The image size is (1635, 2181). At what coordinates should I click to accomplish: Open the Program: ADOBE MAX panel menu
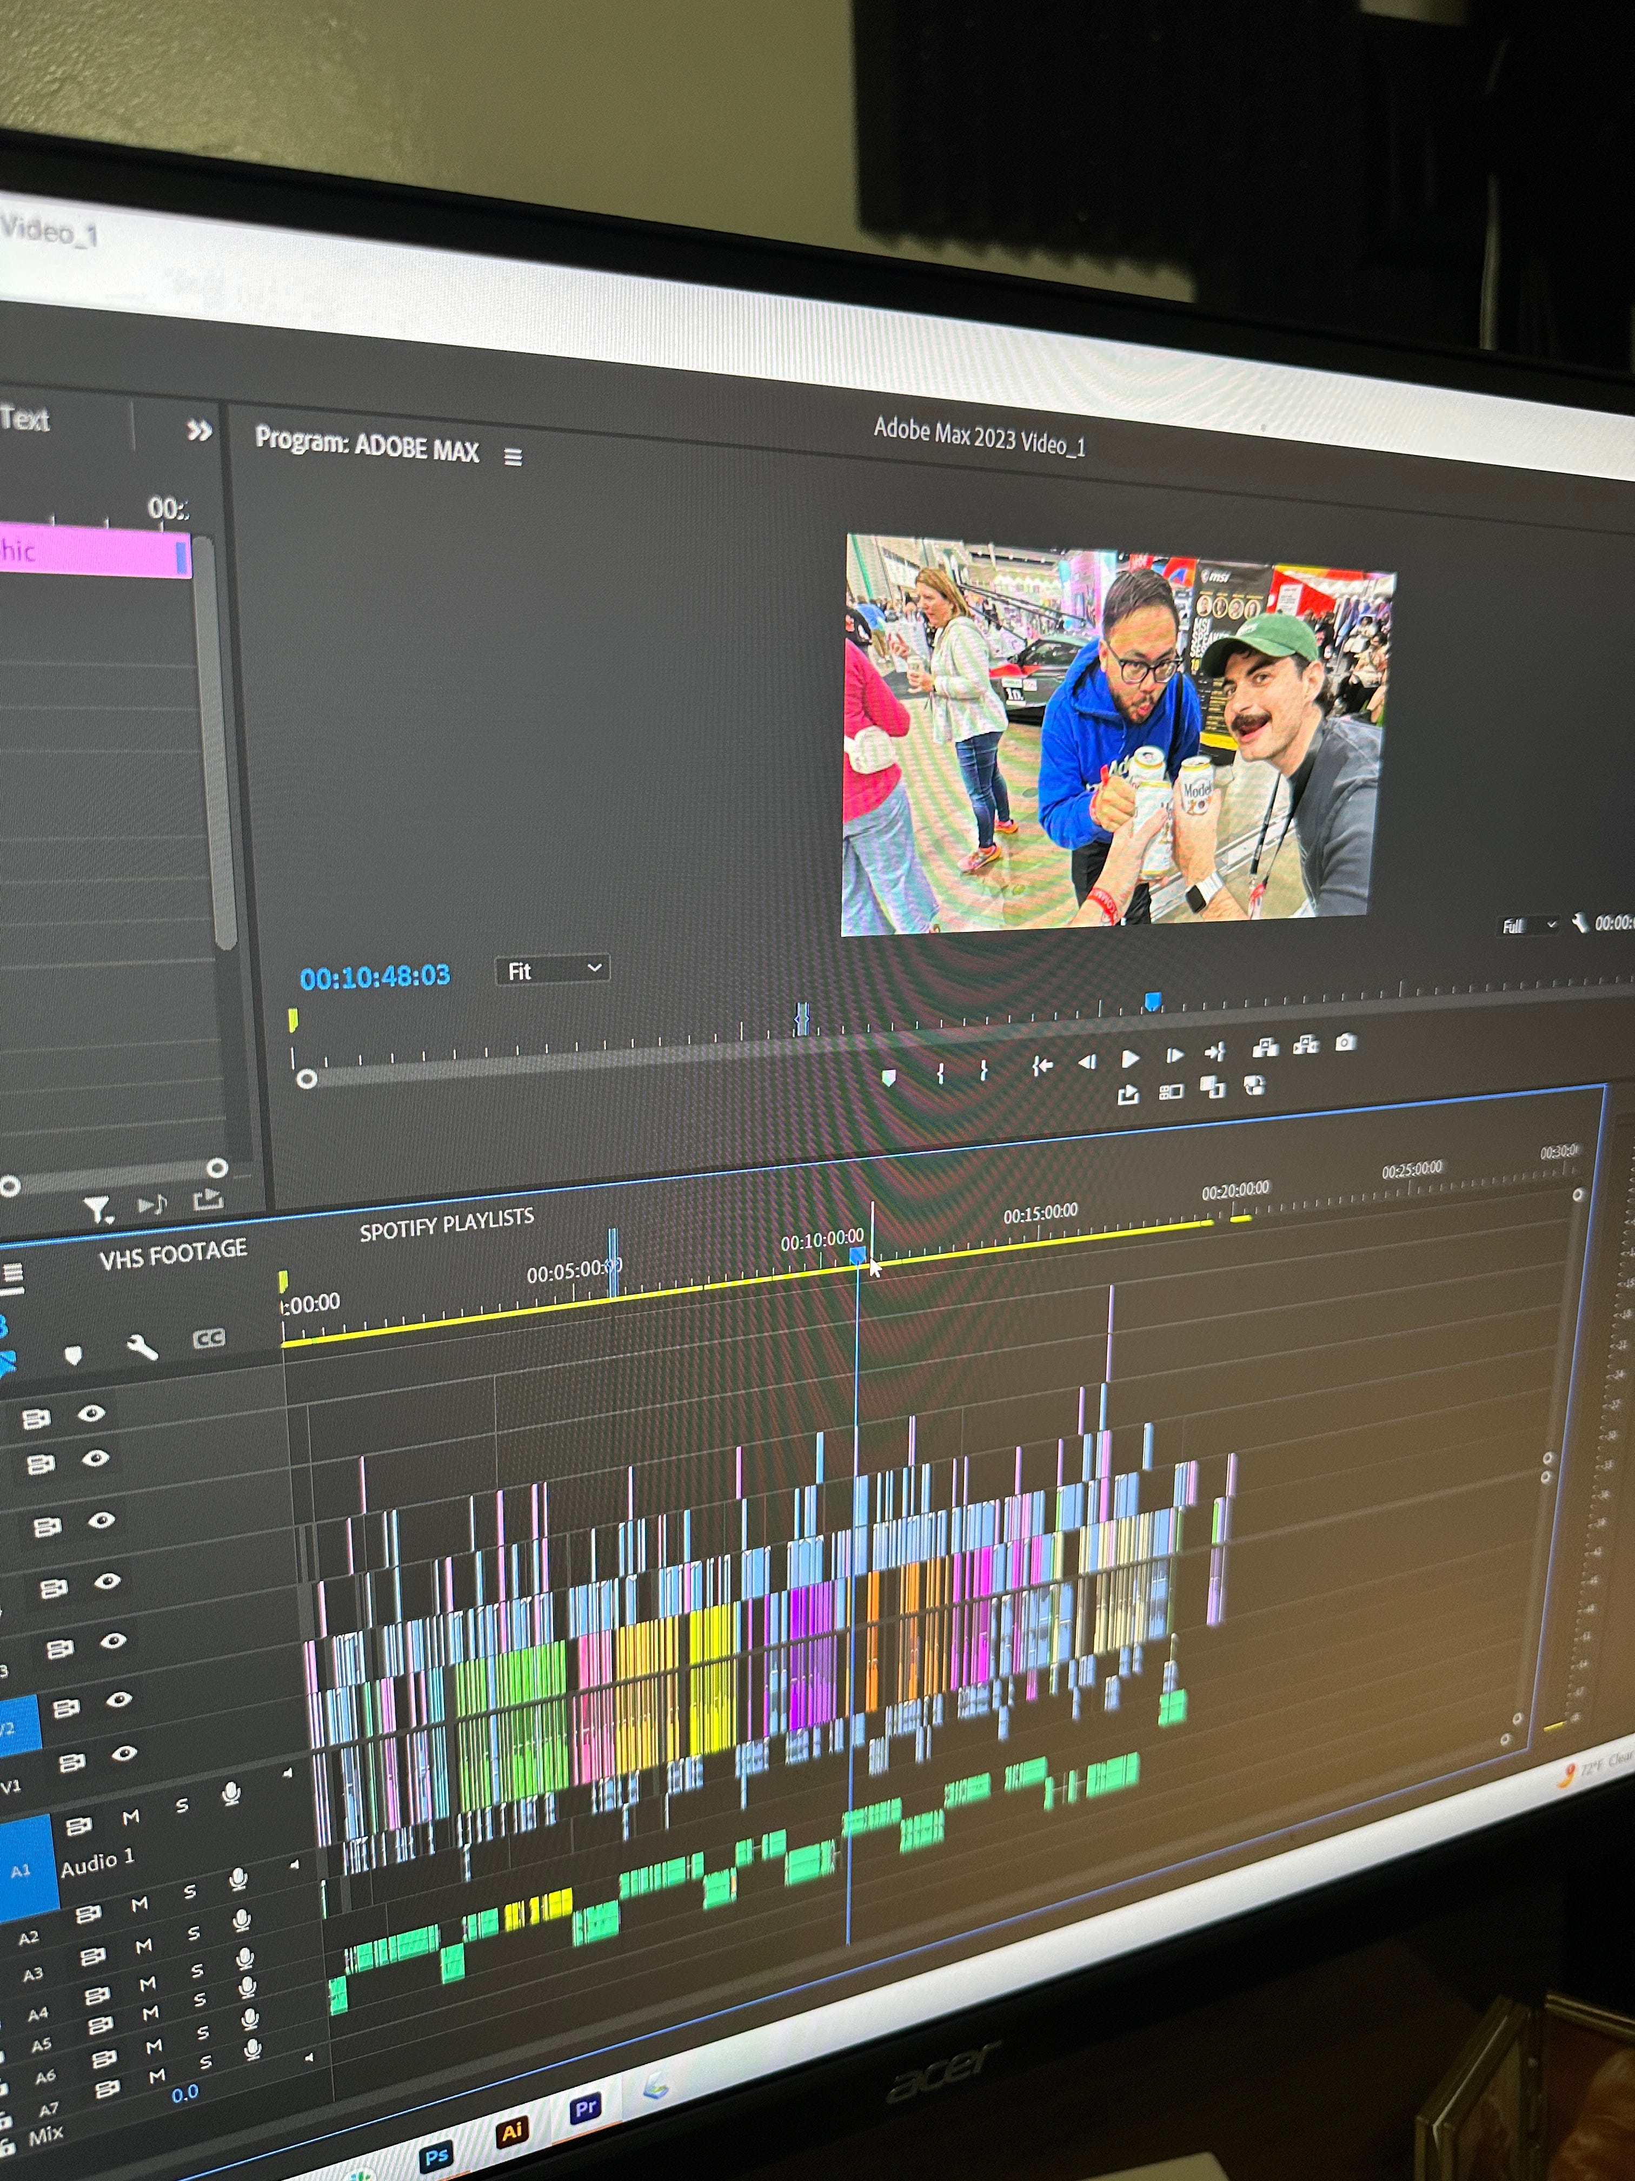[x=514, y=457]
